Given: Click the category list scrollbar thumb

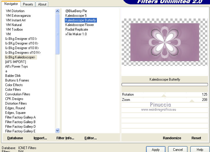Looking at the screenshot, I should click(58, 34).
